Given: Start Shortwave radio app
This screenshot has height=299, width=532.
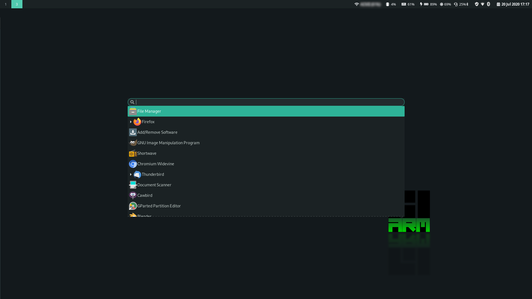Looking at the screenshot, I should click(147, 153).
